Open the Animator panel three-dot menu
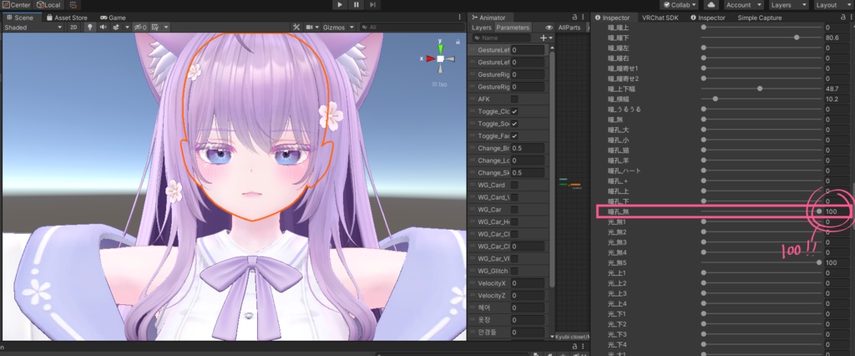The height and width of the screenshot is (356, 855). pyautogui.click(x=584, y=18)
